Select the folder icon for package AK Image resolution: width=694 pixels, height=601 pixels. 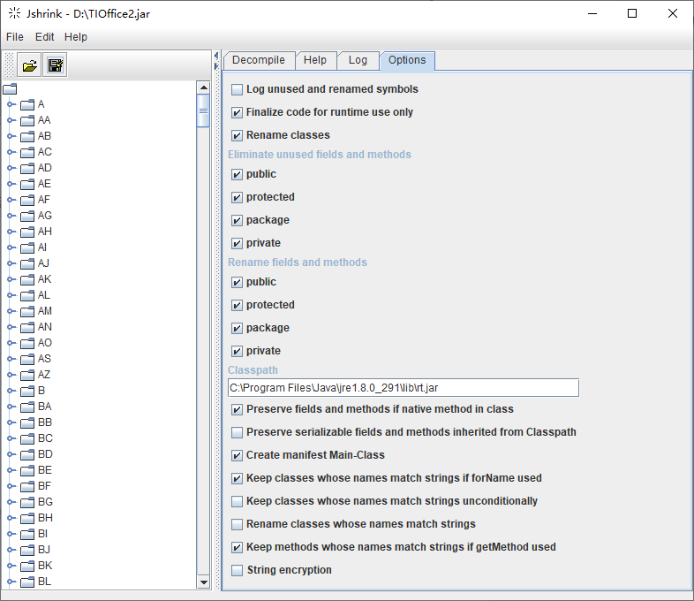(x=27, y=279)
